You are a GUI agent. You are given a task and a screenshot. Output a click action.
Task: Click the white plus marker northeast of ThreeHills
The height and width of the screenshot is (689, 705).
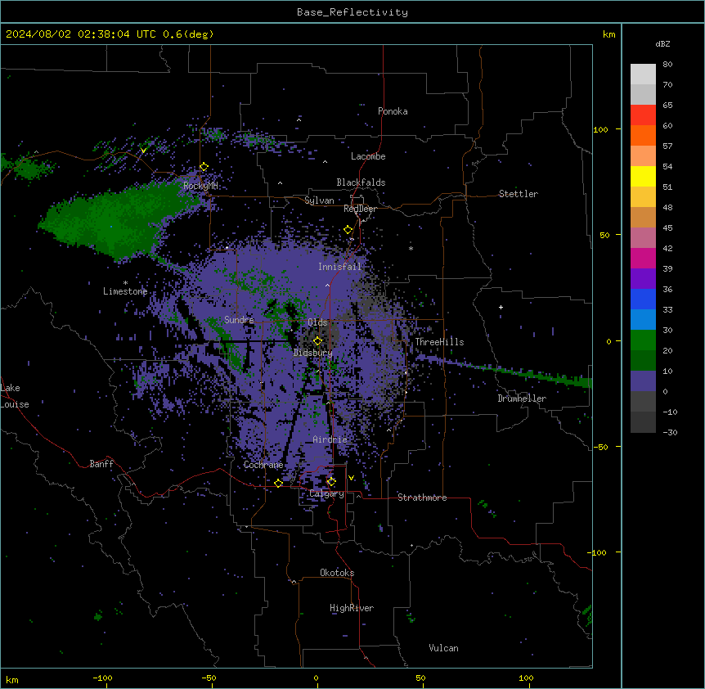point(501,307)
